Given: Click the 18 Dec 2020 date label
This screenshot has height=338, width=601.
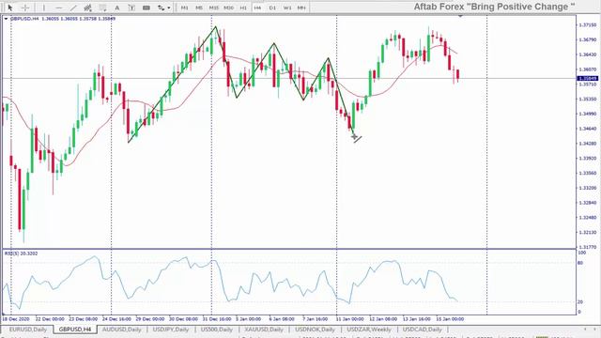Looking at the screenshot, I should [x=15, y=319].
